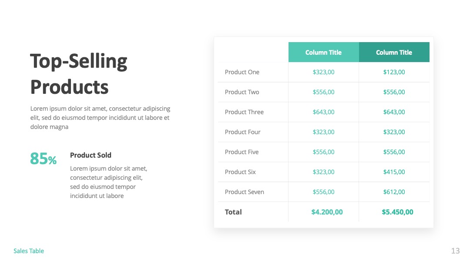
Task: Select the $612,00 value for Product Seven
Action: pos(394,192)
